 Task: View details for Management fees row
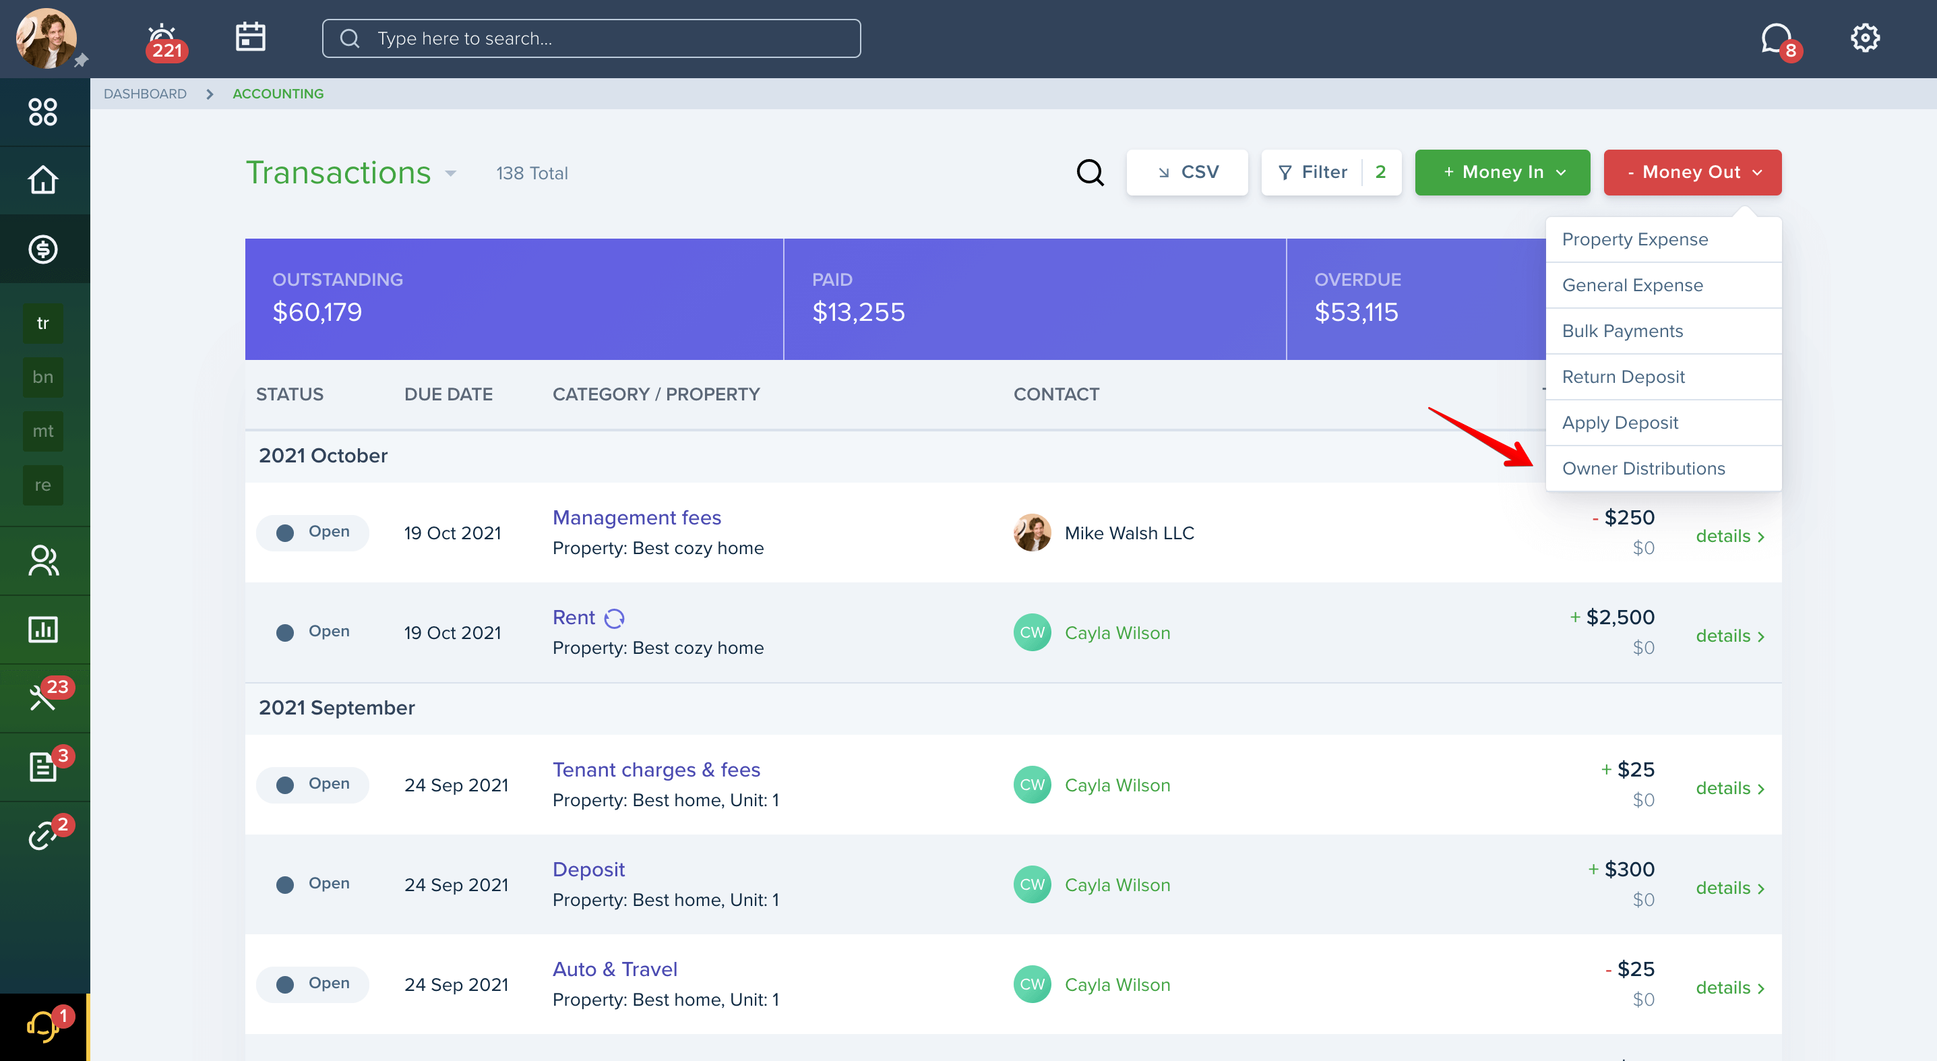(x=1729, y=536)
